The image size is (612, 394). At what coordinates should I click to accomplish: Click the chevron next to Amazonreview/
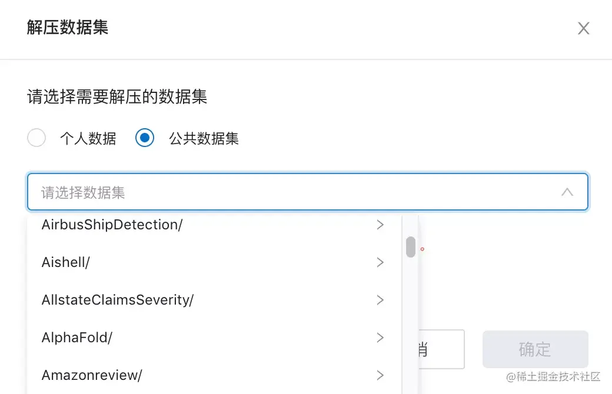pyautogui.click(x=380, y=375)
